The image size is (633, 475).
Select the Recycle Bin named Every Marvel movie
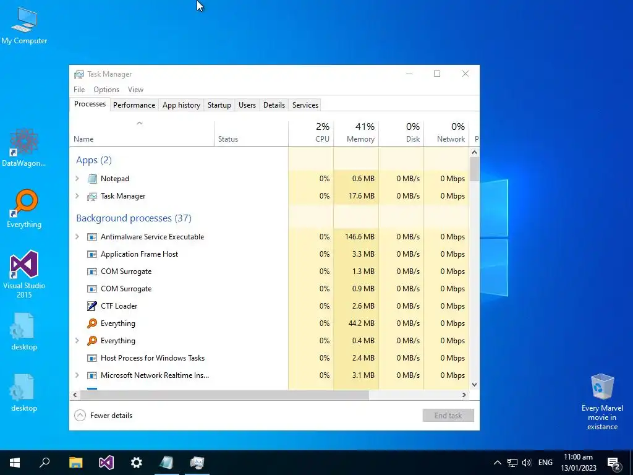[602, 401]
